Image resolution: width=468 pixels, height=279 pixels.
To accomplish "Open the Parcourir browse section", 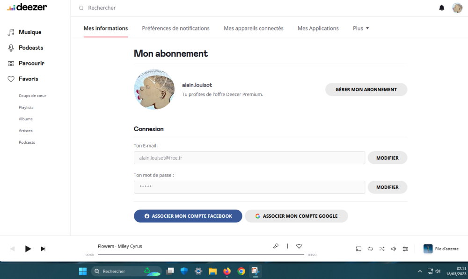I will pos(31,63).
